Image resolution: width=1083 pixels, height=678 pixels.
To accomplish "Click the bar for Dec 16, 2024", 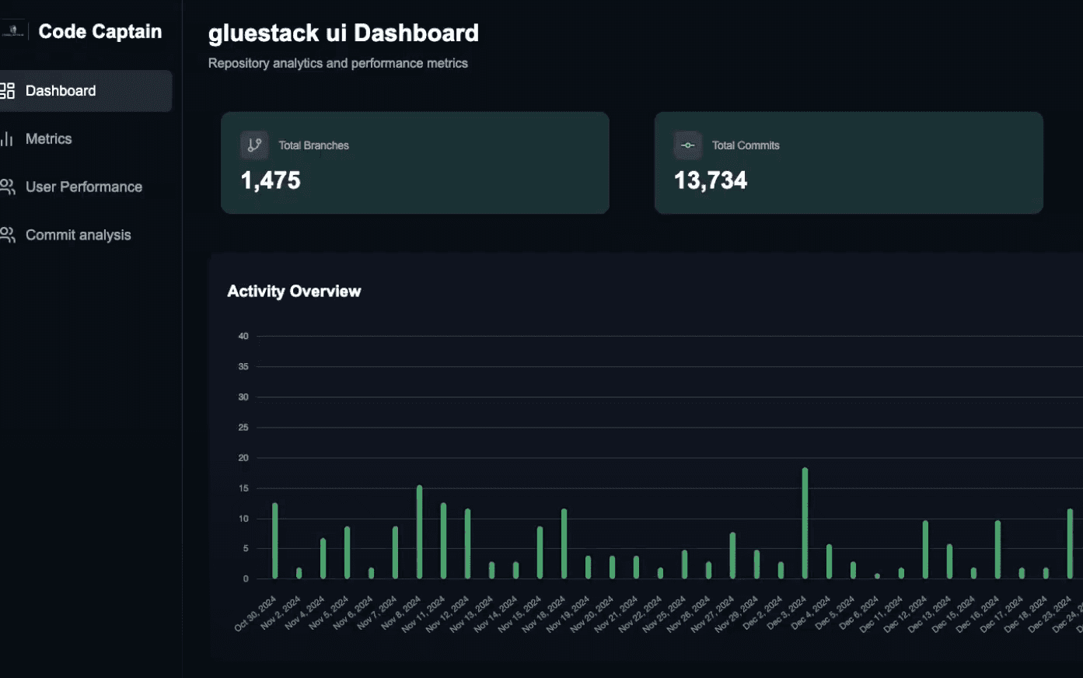I will (998, 550).
